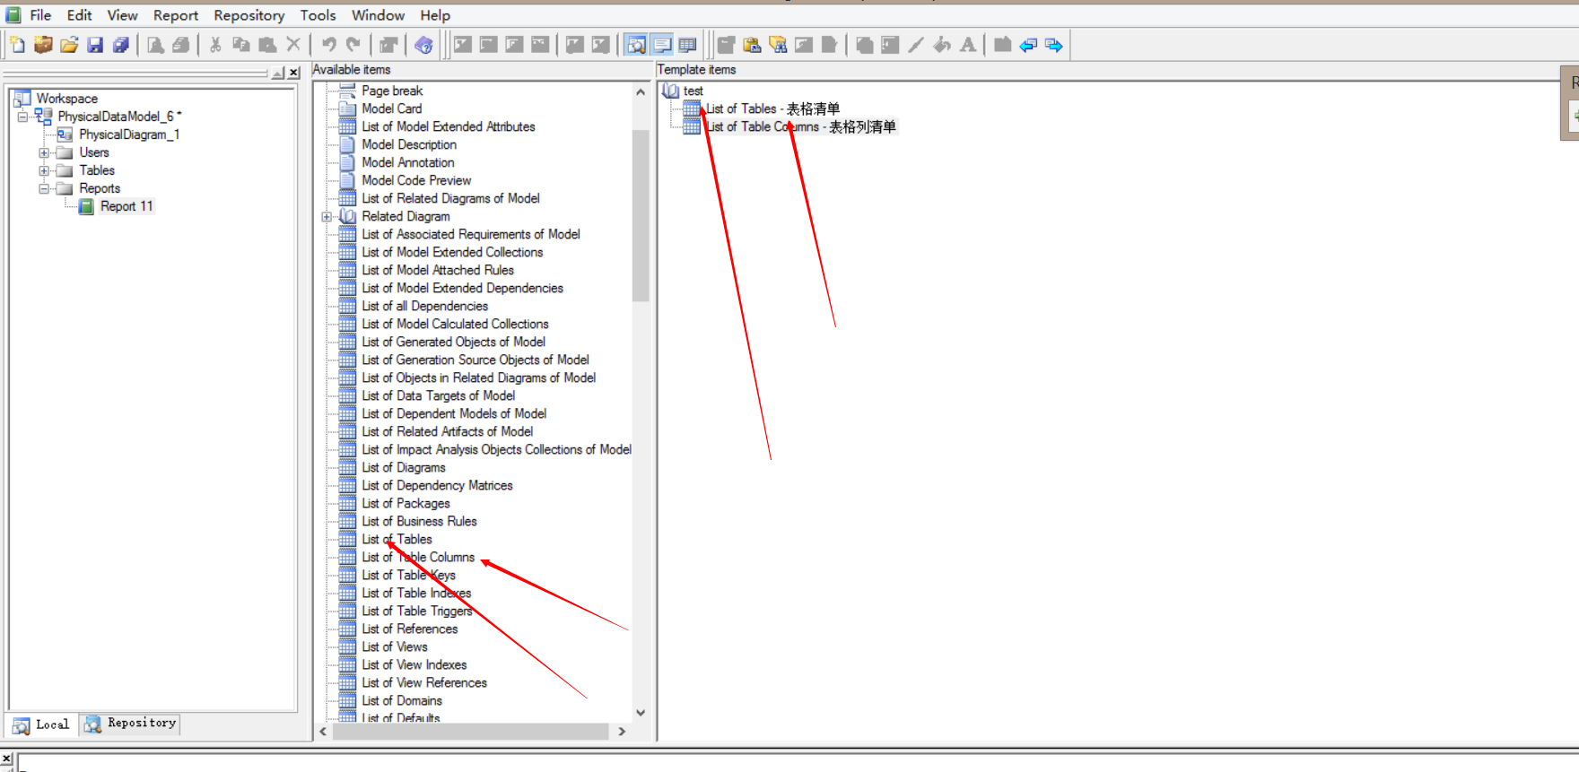
Task: Select List of Table Keys item
Action: (x=408, y=575)
